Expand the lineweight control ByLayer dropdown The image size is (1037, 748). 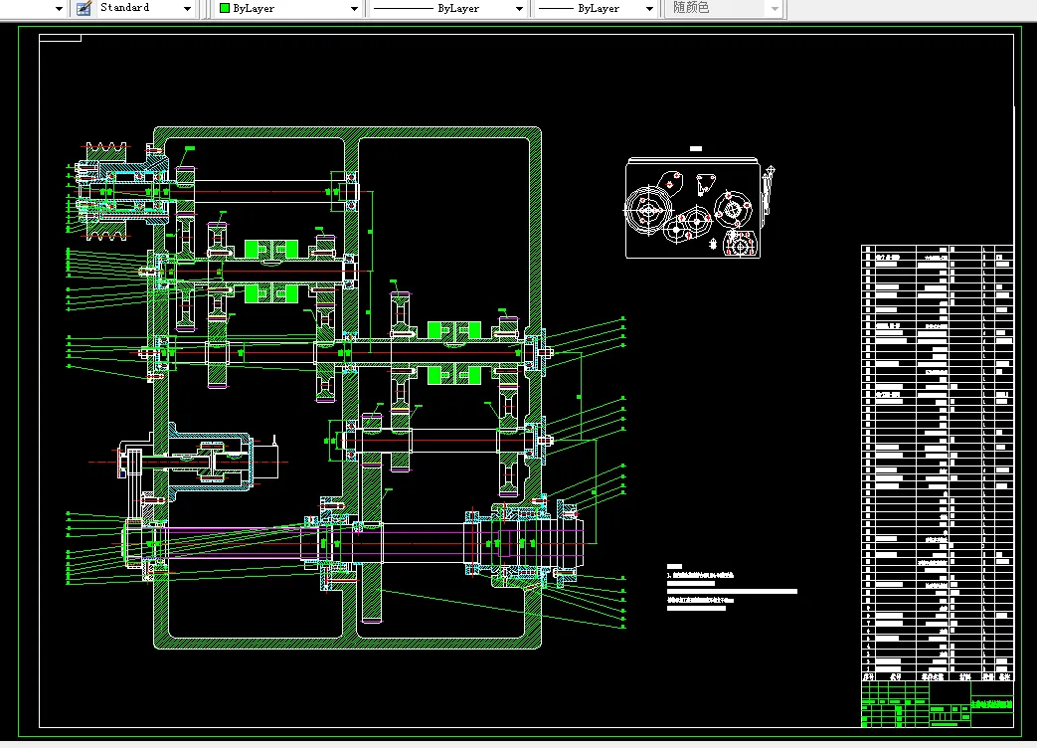point(649,8)
